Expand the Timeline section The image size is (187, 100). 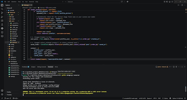coord(6,95)
